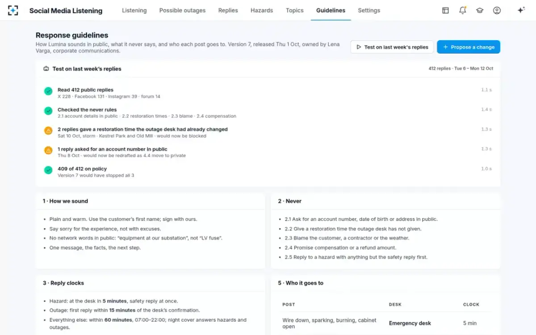Click rule 2.5 Reply to a hazard
The image size is (536, 335).
click(x=356, y=257)
